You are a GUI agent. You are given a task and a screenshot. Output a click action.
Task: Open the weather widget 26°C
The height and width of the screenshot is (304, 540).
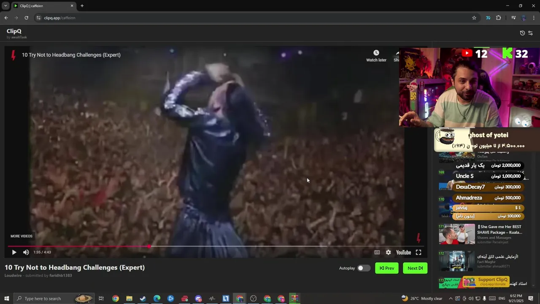(x=421, y=299)
